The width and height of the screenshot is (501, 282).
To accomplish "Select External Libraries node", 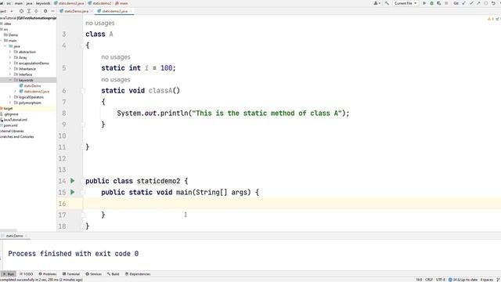I will coord(12,131).
